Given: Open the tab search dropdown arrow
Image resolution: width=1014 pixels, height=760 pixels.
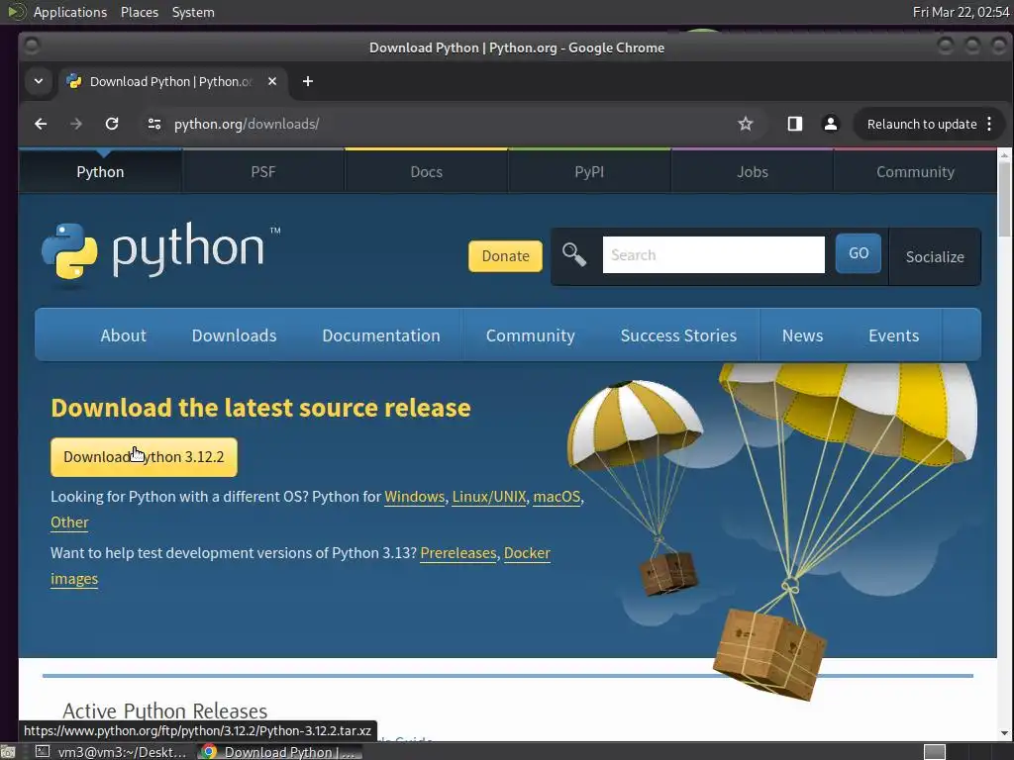Looking at the screenshot, I should 39,81.
